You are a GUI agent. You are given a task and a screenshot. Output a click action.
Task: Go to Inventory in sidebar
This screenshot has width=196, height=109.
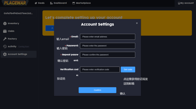pos(18,24)
